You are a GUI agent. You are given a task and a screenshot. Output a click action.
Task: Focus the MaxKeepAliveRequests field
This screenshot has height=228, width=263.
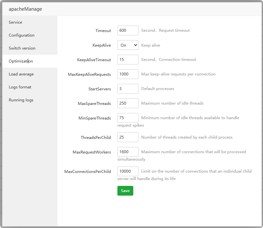coord(128,74)
